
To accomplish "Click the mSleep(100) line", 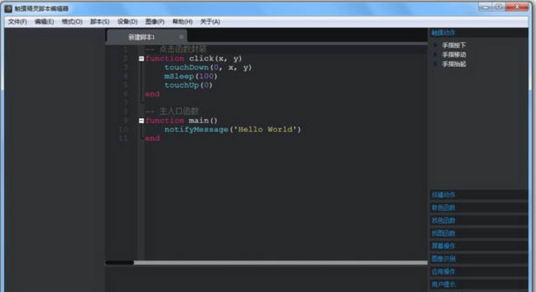I will pyautogui.click(x=191, y=76).
